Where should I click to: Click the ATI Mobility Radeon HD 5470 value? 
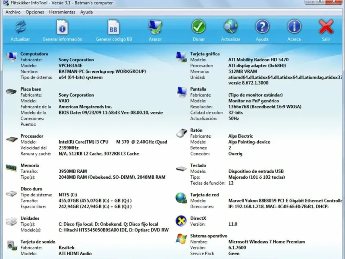tap(258, 60)
